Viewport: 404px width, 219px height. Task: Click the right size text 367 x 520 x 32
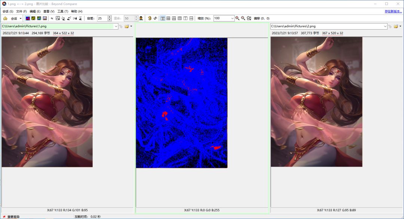[x=333, y=33]
